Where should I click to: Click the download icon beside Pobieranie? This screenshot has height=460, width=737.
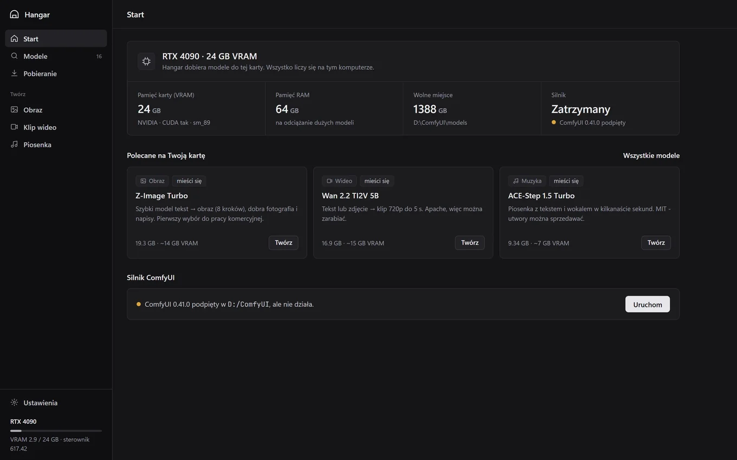[x=14, y=74]
